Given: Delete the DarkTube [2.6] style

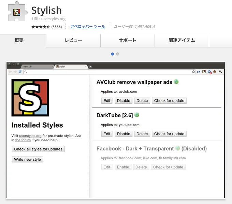Looking at the screenshot, I should tap(142, 134).
